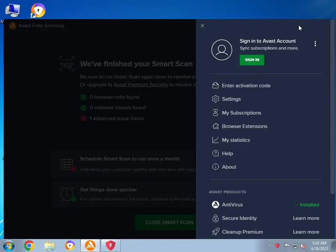
Task: Open the Avast Secure Browser desktop shortcut
Action: pyautogui.click(x=38, y=10)
